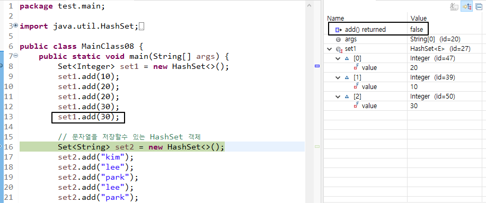Viewport: 486px width, 203px height.
Task: Click the green marker in the overview ruler
Action: coord(317,146)
